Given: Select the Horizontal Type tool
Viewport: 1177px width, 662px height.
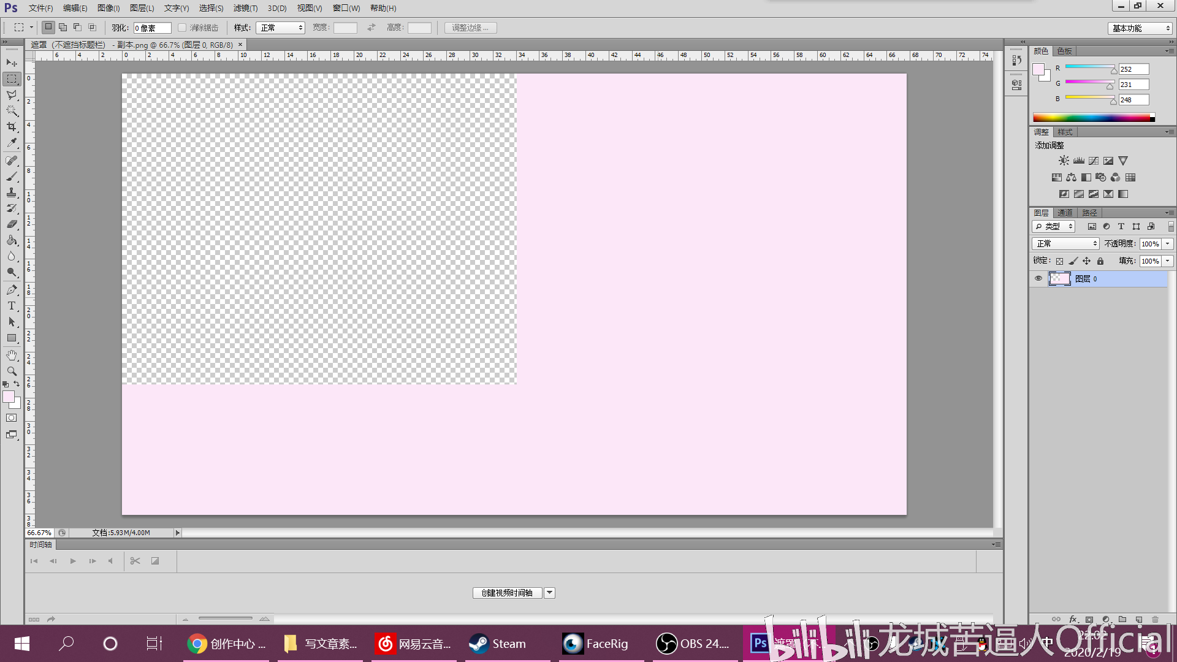Looking at the screenshot, I should pyautogui.click(x=12, y=306).
